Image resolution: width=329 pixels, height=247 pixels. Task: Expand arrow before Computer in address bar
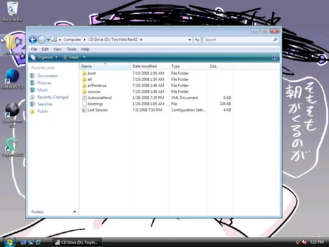60,40
